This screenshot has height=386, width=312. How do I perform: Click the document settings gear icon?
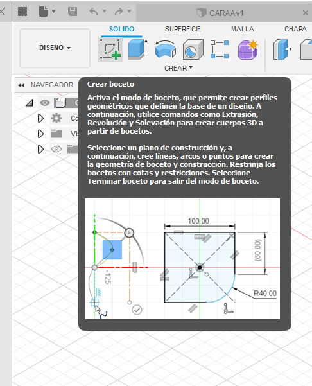(56, 118)
